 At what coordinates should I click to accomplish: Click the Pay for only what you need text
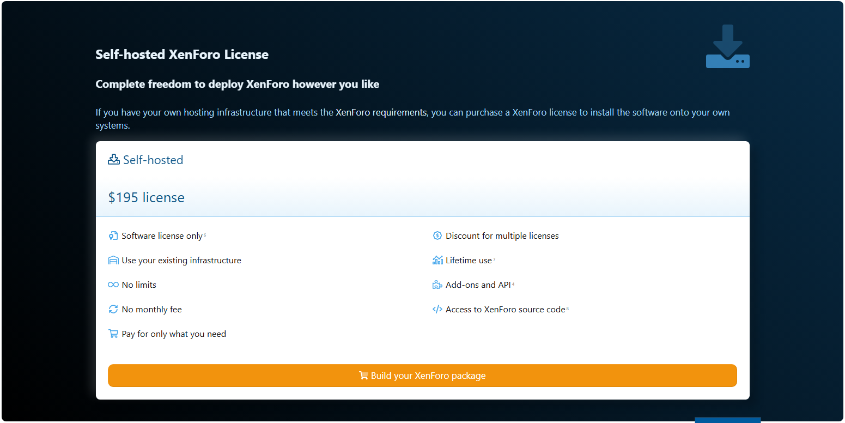(174, 334)
